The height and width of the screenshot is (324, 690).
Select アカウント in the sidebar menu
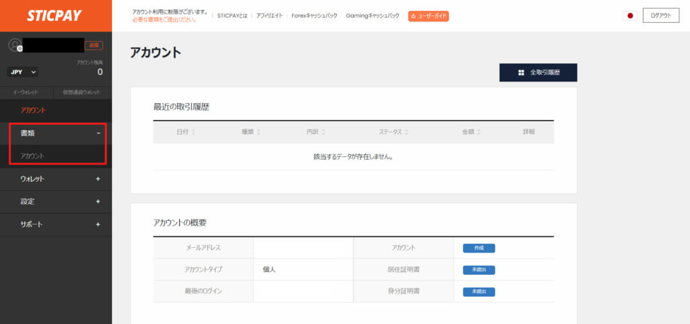tap(34, 110)
